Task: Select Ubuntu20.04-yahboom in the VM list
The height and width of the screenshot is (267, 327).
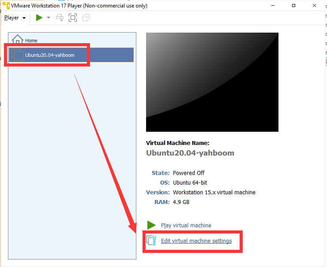Action: coord(71,55)
